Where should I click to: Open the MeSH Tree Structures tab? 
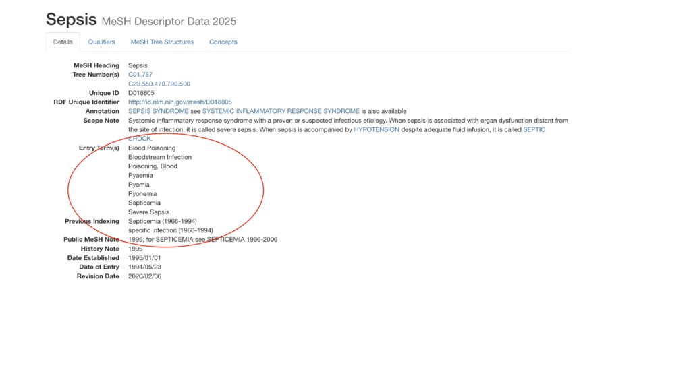162,42
